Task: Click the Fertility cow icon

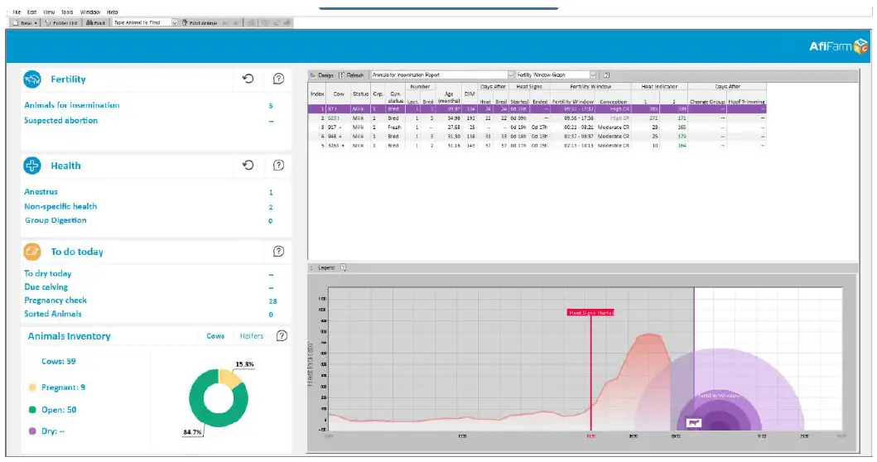Action: [x=32, y=79]
